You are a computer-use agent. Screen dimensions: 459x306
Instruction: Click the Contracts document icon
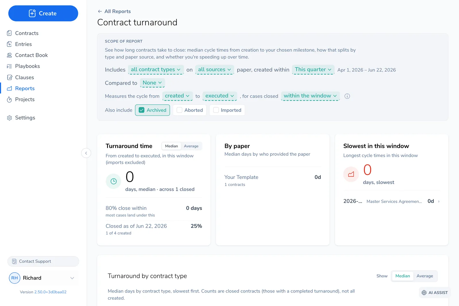click(9, 33)
